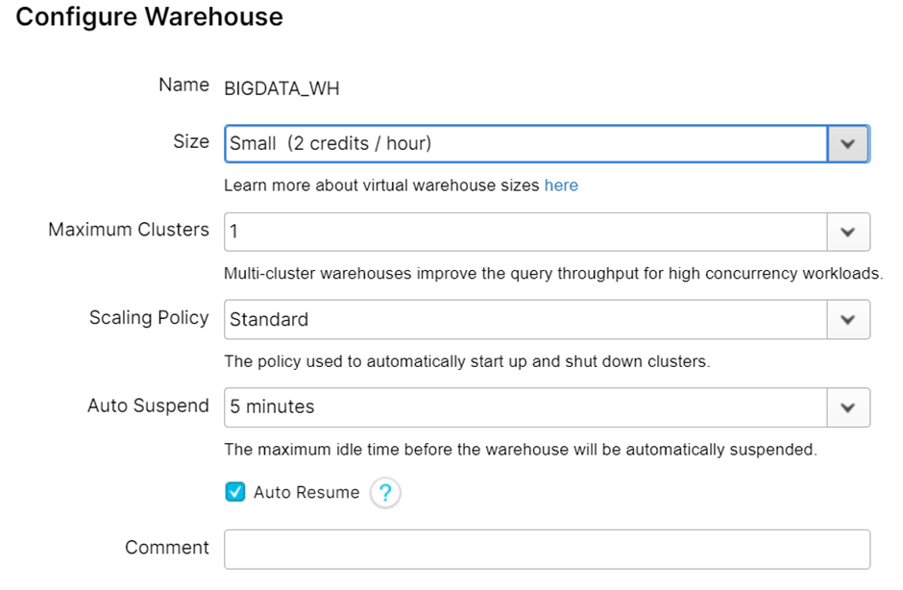Click the Size dropdown arrow button

click(x=847, y=143)
